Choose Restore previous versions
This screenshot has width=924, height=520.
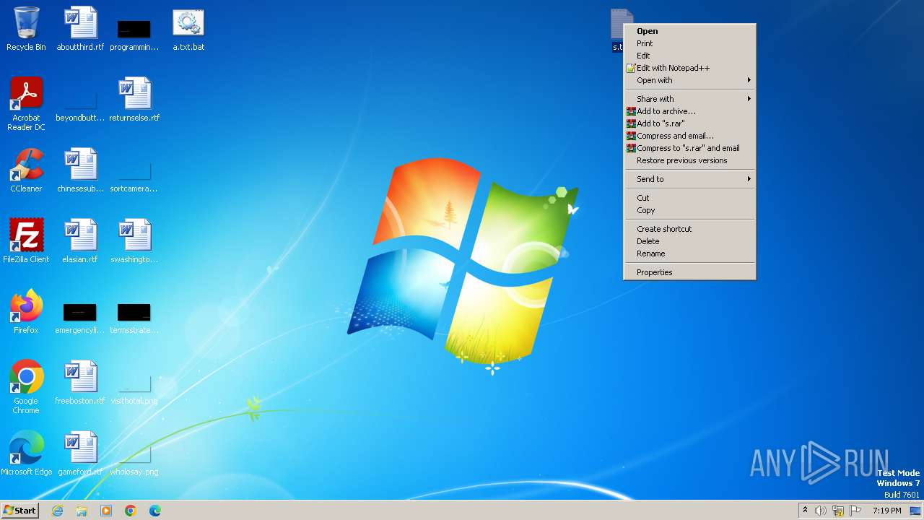(x=689, y=160)
